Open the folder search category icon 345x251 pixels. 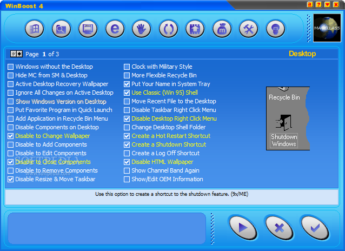click(x=61, y=29)
